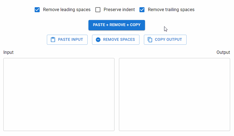This screenshot has height=136, width=234.
Task: Enable the Preserve indent checkbox
Action: (98, 10)
